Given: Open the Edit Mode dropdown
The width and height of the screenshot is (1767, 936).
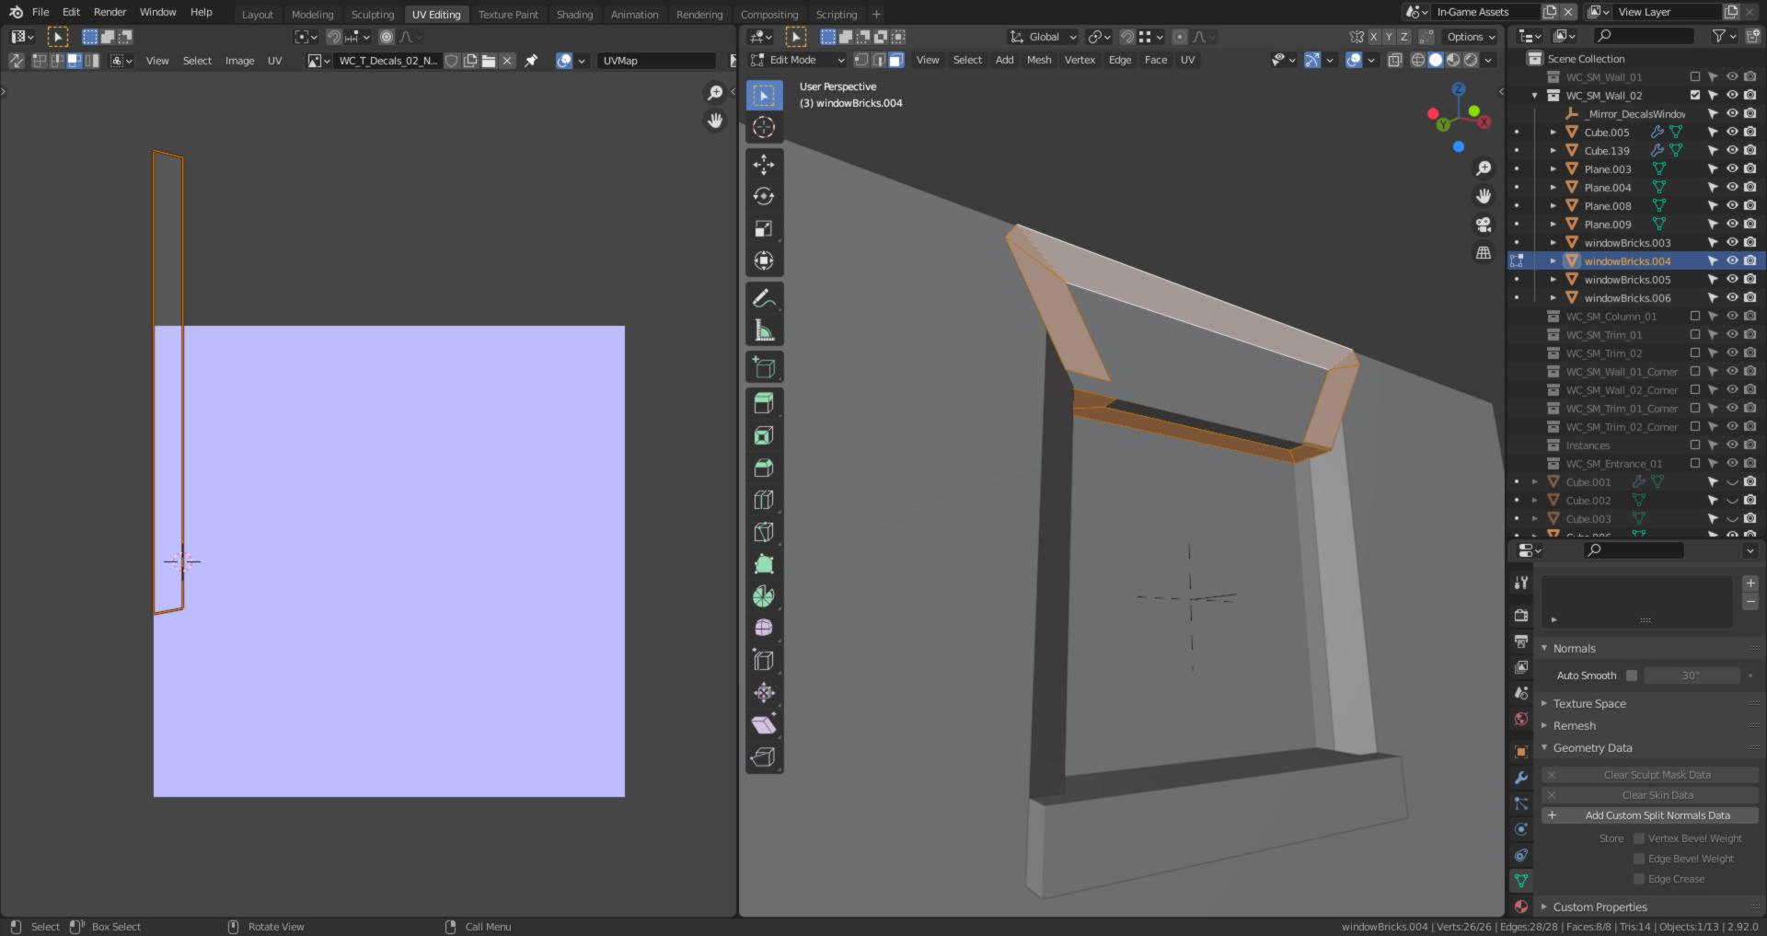Looking at the screenshot, I should point(796,59).
